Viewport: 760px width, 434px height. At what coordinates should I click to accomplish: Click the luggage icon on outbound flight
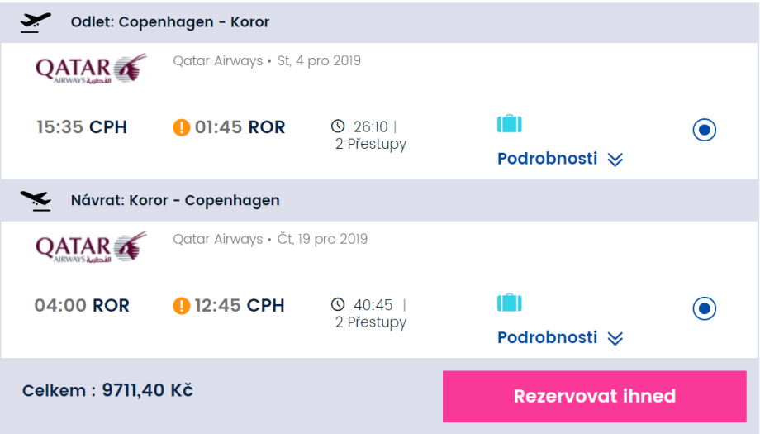pyautogui.click(x=510, y=124)
